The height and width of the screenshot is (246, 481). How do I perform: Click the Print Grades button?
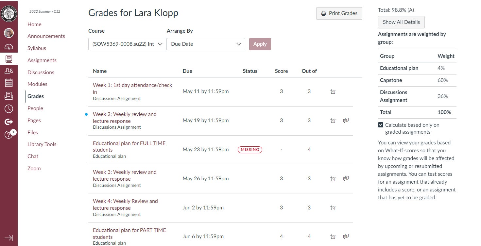[x=339, y=13]
